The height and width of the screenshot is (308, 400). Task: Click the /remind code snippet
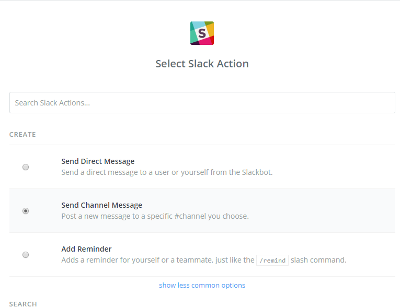tap(272, 260)
